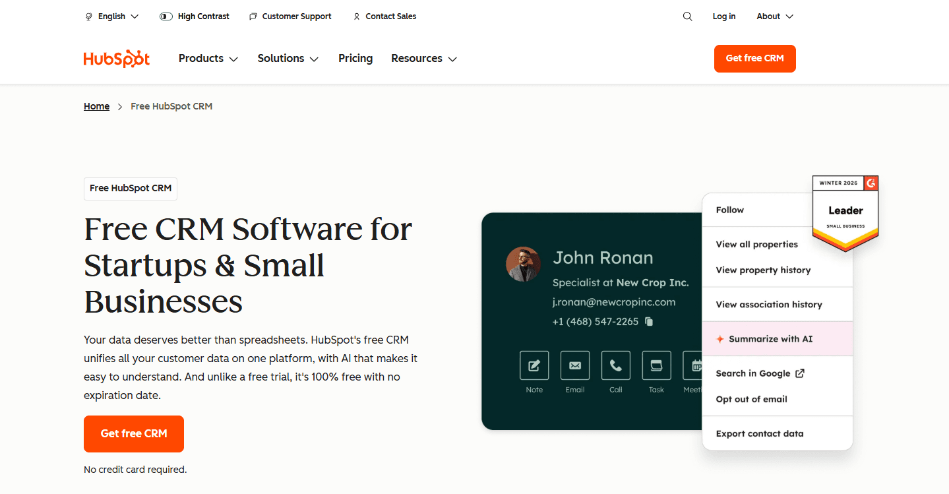Expand the Resources menu
949x494 pixels.
pyautogui.click(x=424, y=59)
